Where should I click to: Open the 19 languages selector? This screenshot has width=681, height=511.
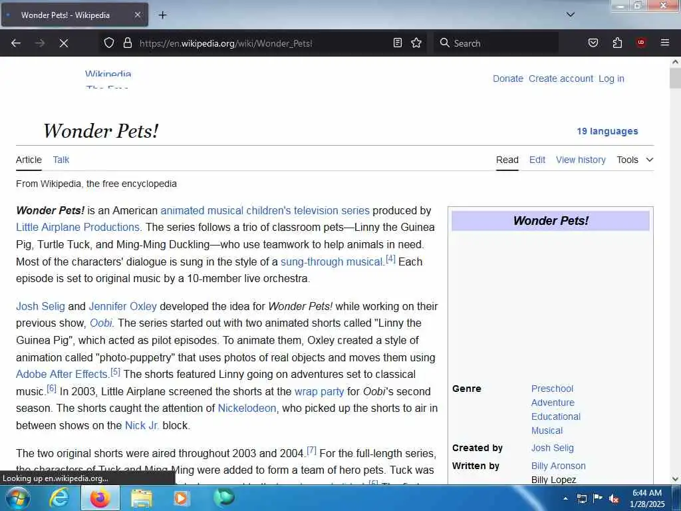tap(607, 131)
